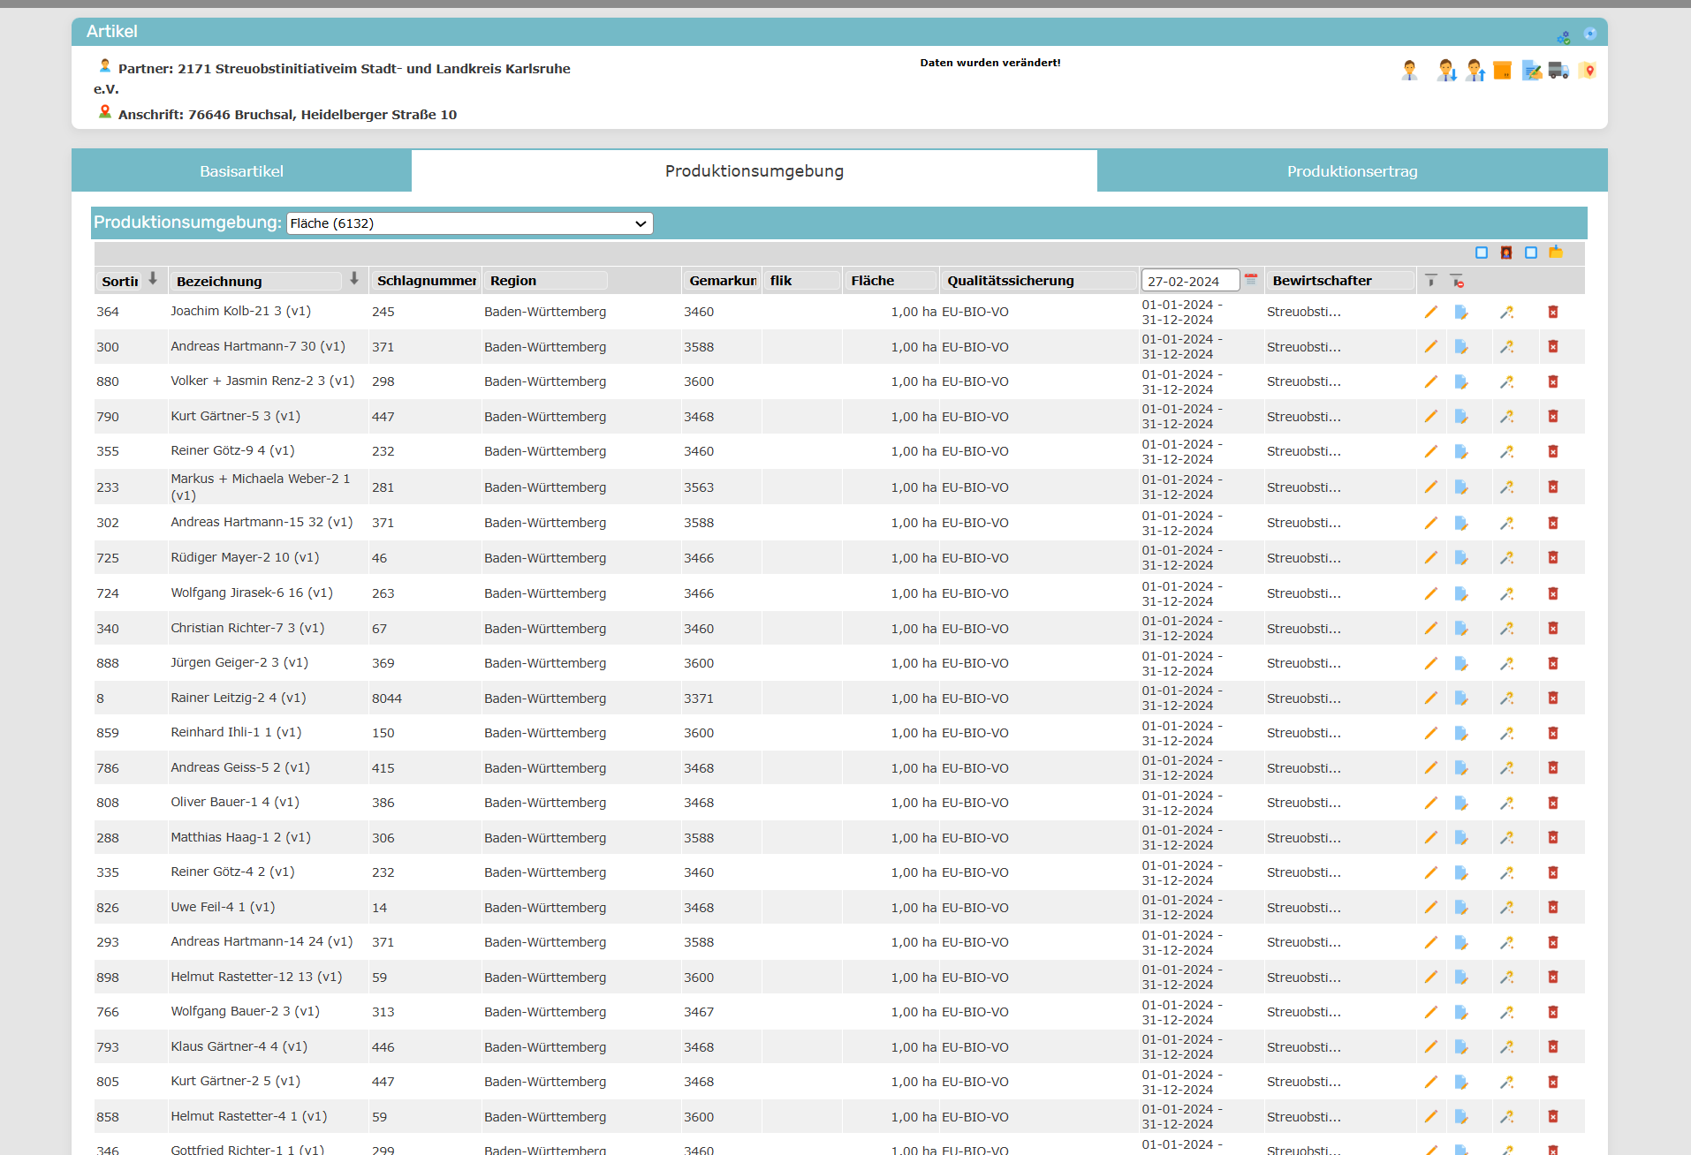Tick the first blue checkbox above table

coord(1482,253)
